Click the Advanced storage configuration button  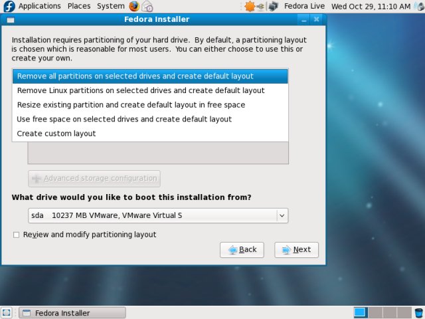click(x=94, y=179)
